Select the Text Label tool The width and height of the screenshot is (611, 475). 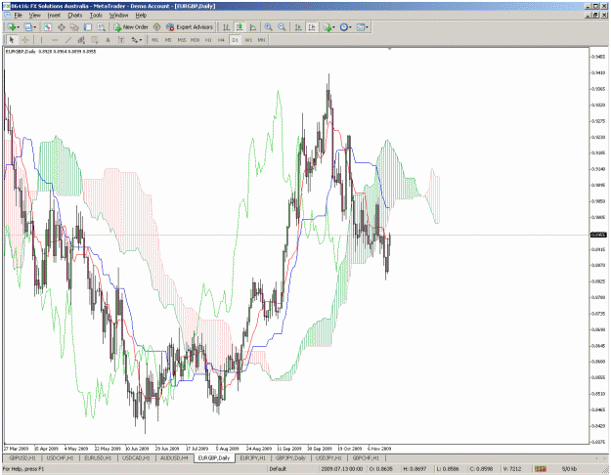121,40
